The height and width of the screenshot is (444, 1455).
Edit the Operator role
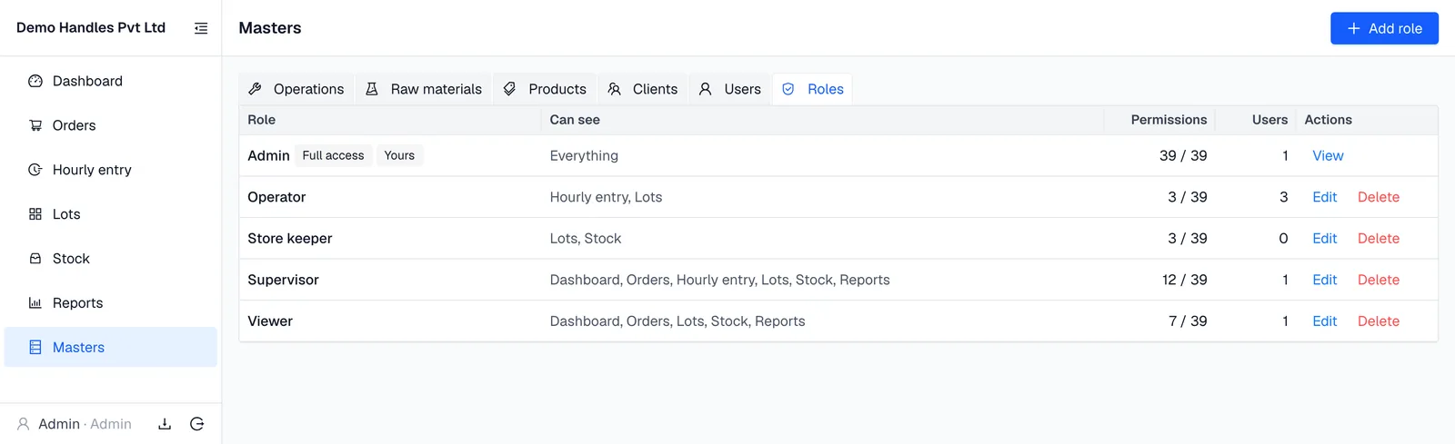tap(1324, 197)
